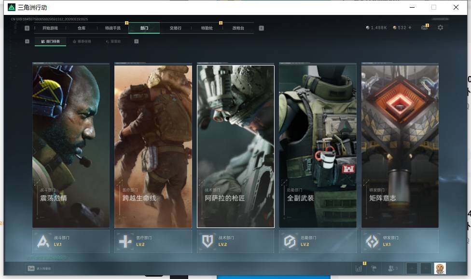The width and height of the screenshot is (471, 279).
Task: Close the 三角洲行动 window
Action: (456, 7)
